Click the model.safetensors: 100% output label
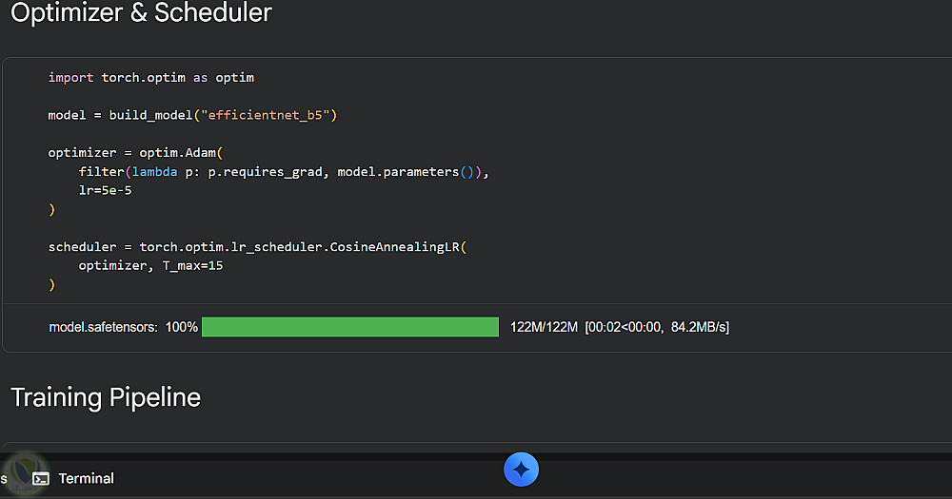This screenshot has height=499, width=952. (x=123, y=327)
